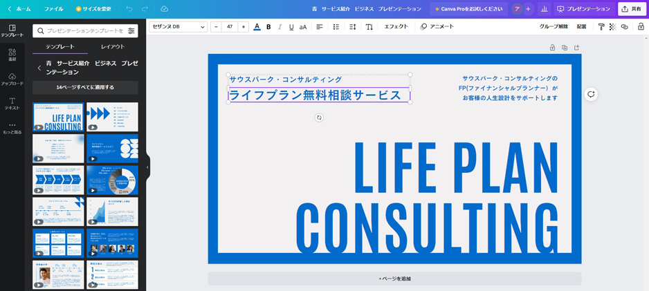This screenshot has width=649, height=291.
Task: Click font size field 47
Action: click(230, 26)
